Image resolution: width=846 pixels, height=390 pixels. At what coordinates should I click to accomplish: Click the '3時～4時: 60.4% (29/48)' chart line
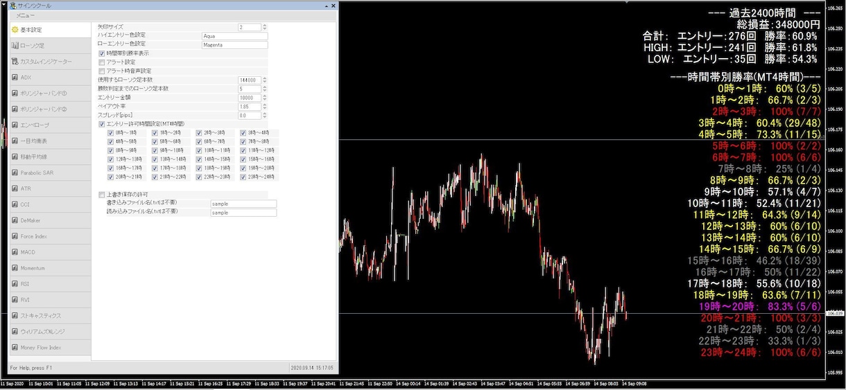[x=760, y=123]
